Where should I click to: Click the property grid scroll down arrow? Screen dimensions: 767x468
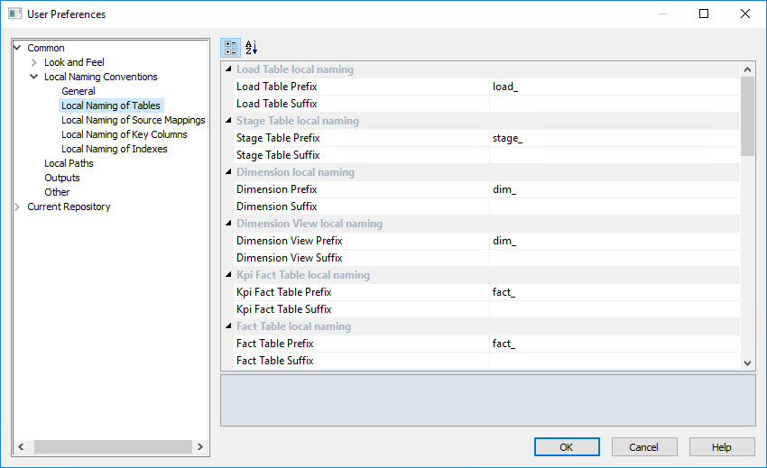click(x=747, y=362)
